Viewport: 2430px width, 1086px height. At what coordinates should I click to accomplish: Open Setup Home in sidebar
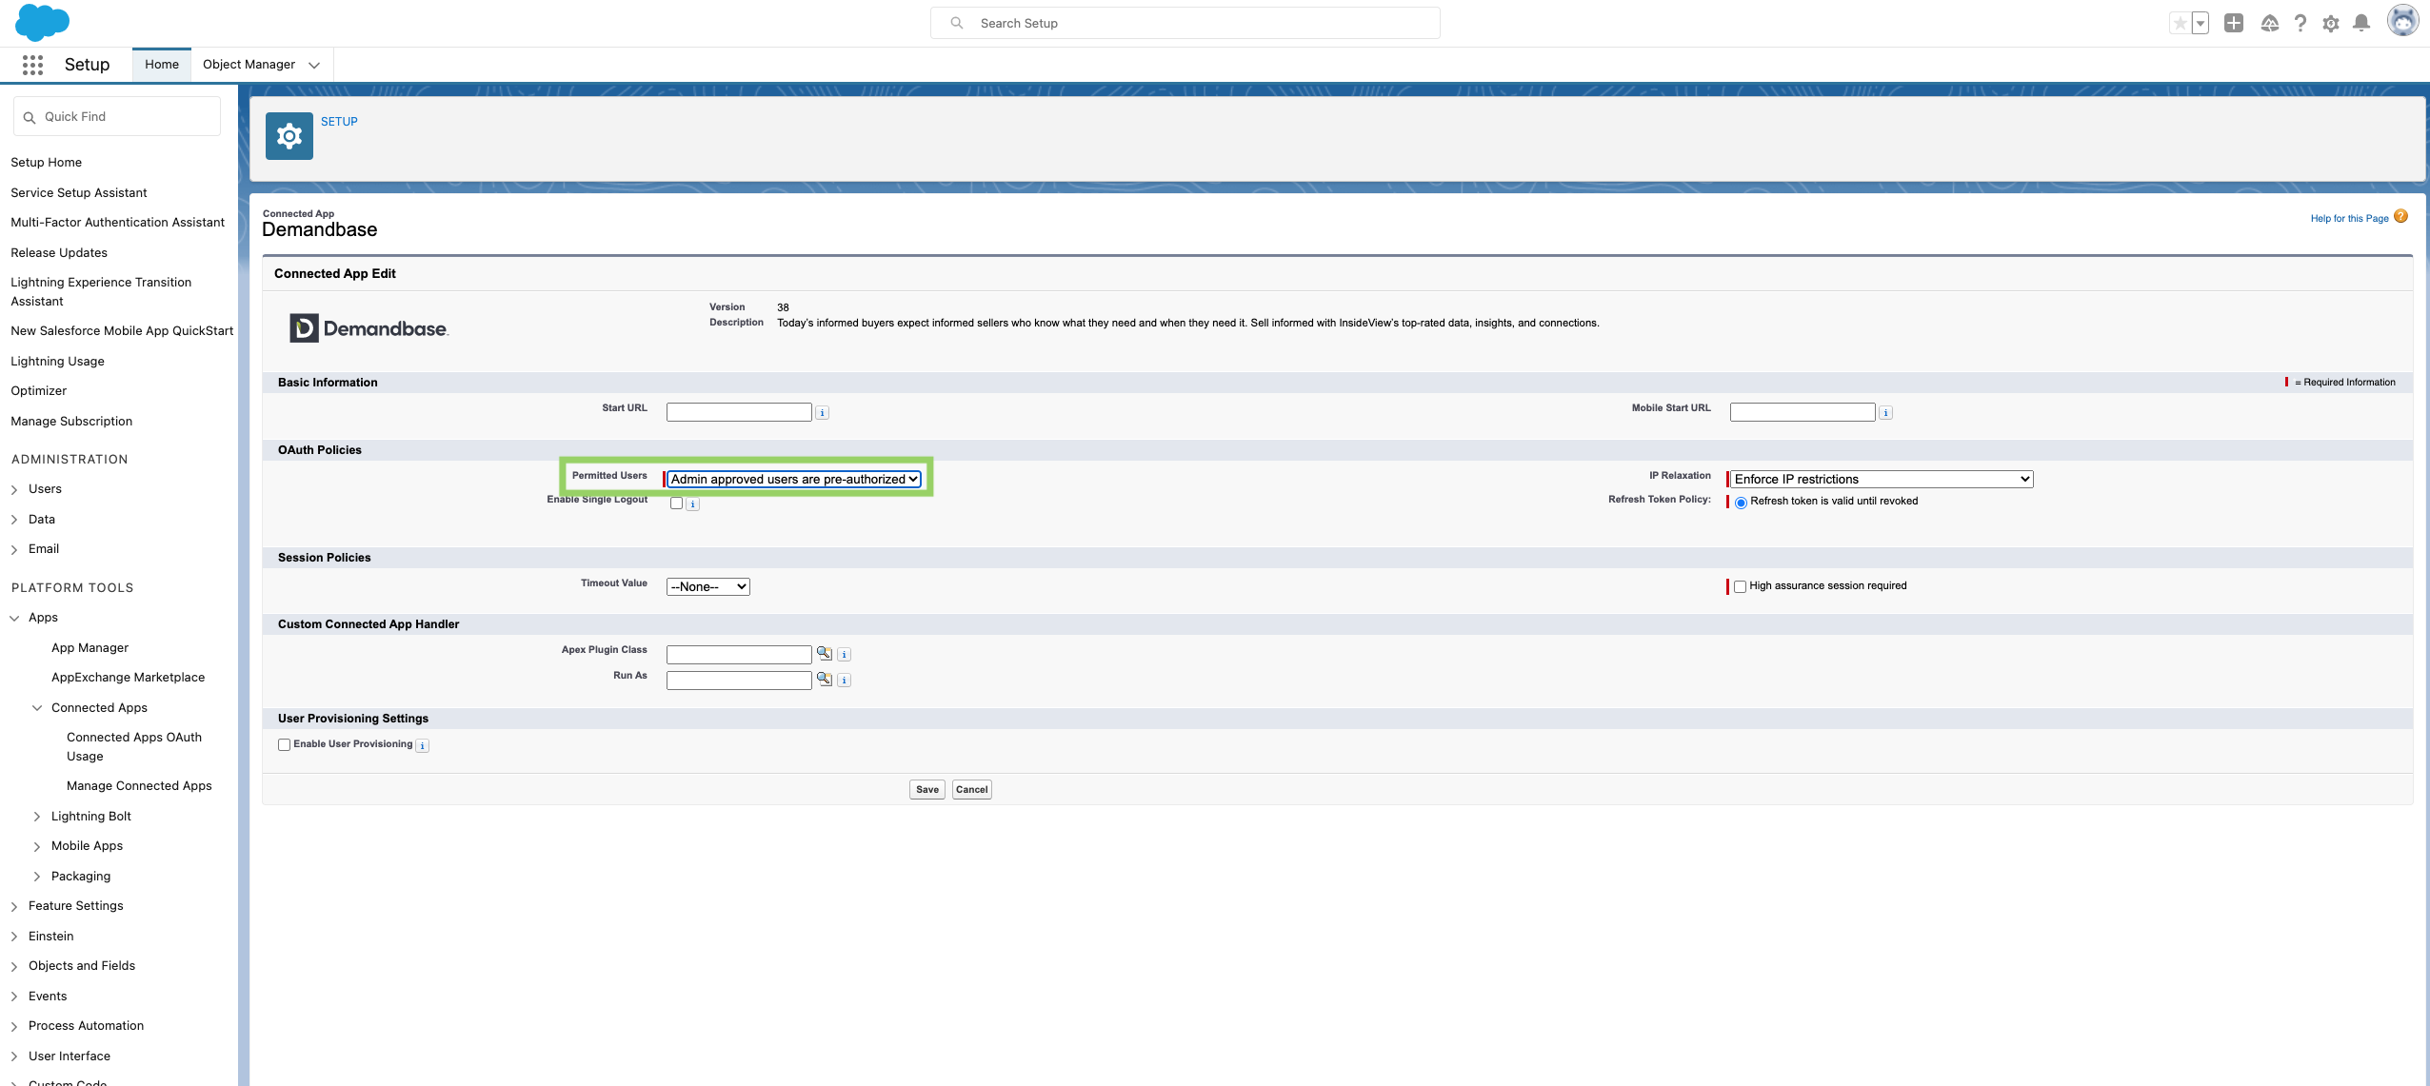(46, 163)
